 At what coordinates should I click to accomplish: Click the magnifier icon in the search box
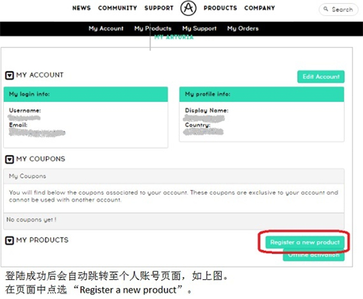[326, 9]
